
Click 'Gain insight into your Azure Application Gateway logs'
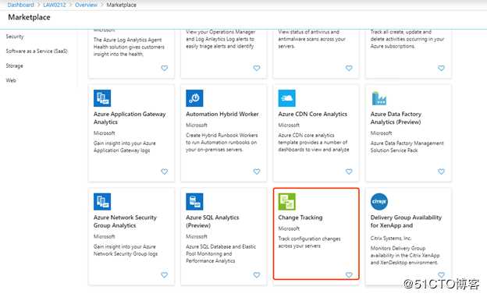[x=125, y=147]
